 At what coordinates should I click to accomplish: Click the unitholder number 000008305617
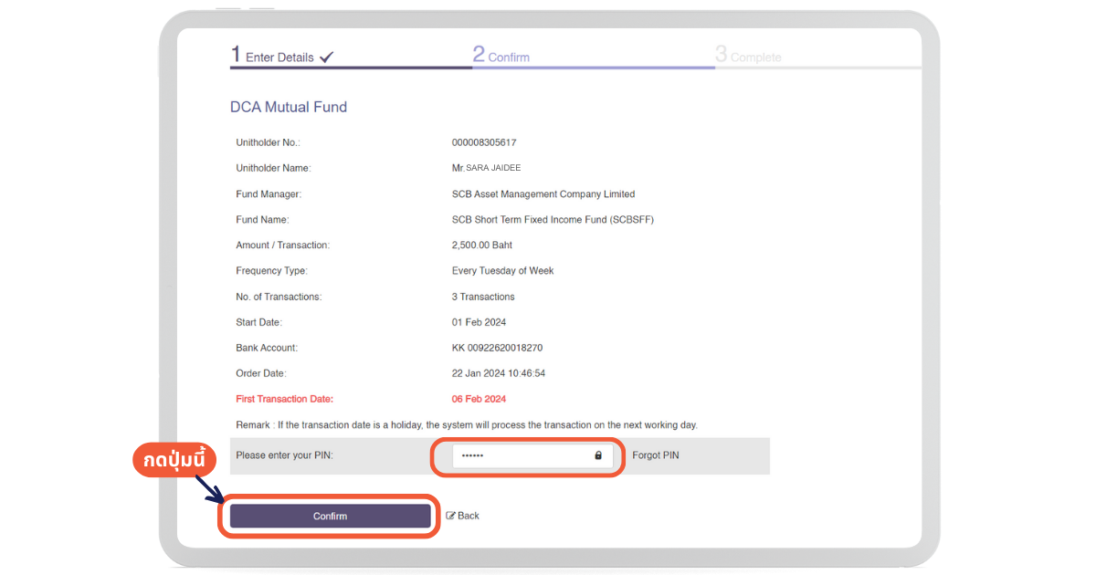click(x=484, y=142)
